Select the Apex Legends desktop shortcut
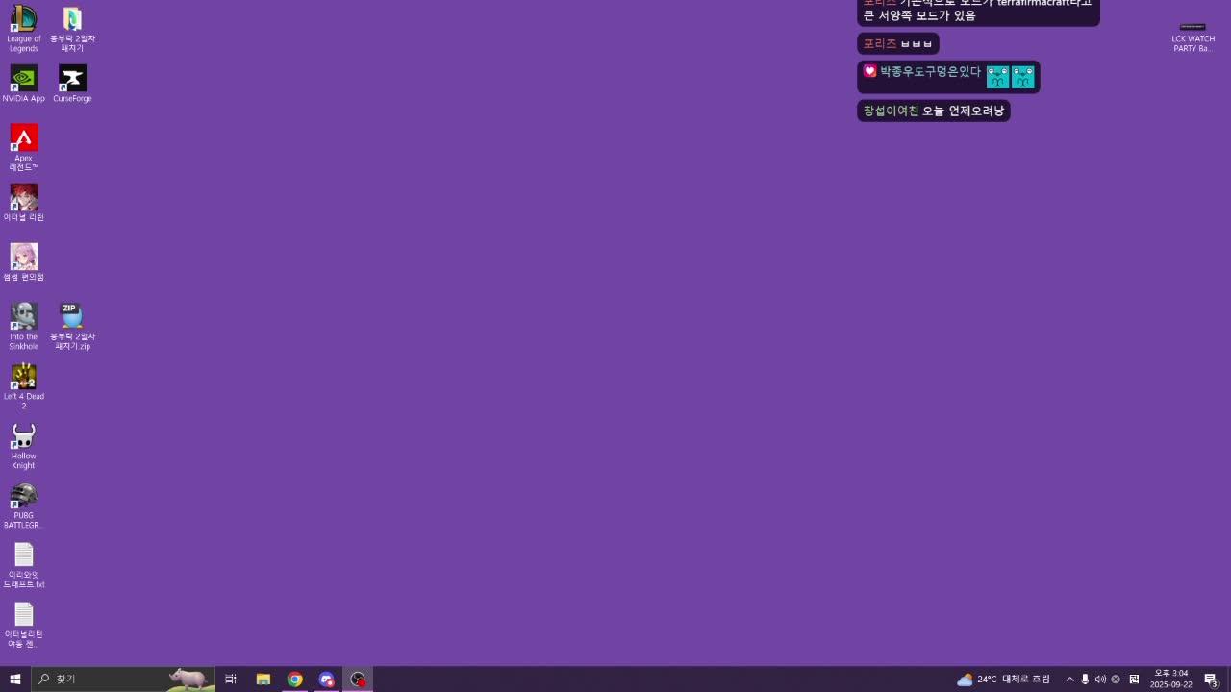Screen dimensions: 1231x692 coord(23,148)
